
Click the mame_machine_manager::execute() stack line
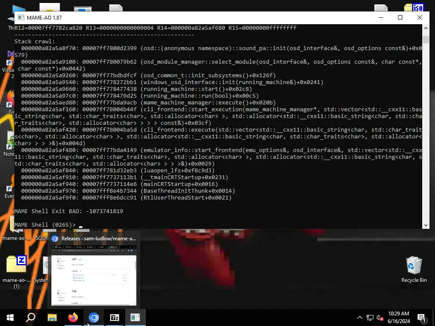click(x=148, y=103)
